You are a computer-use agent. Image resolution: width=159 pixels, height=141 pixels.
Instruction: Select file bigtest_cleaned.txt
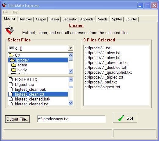tap(38, 104)
